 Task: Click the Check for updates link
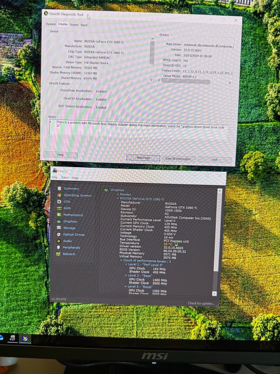coord(201,303)
